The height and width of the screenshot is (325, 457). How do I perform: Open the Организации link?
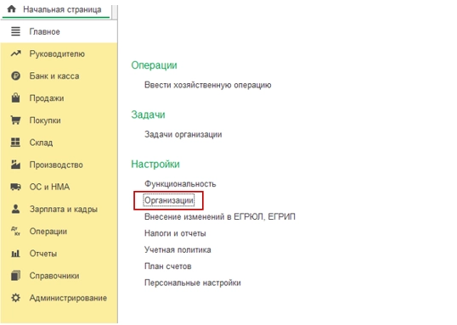tap(169, 200)
